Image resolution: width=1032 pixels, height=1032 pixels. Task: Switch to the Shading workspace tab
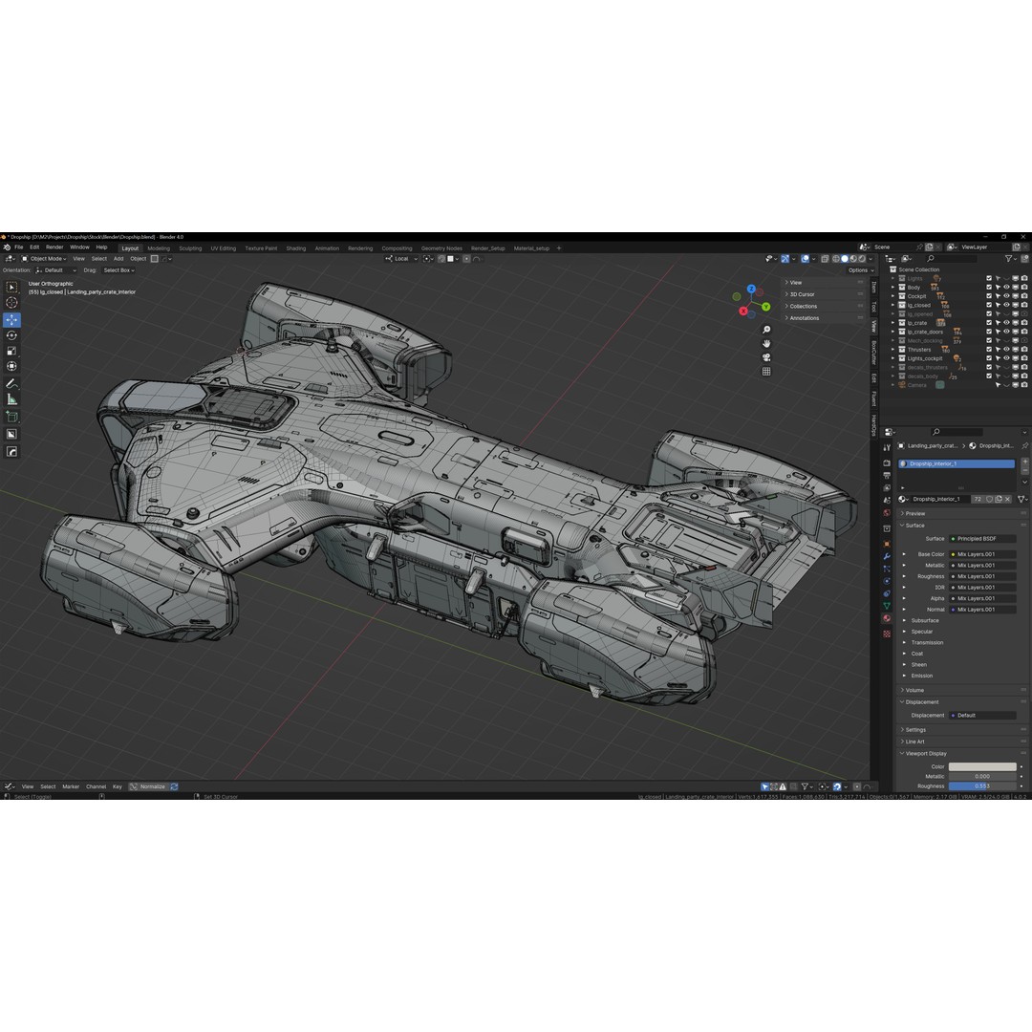point(295,248)
